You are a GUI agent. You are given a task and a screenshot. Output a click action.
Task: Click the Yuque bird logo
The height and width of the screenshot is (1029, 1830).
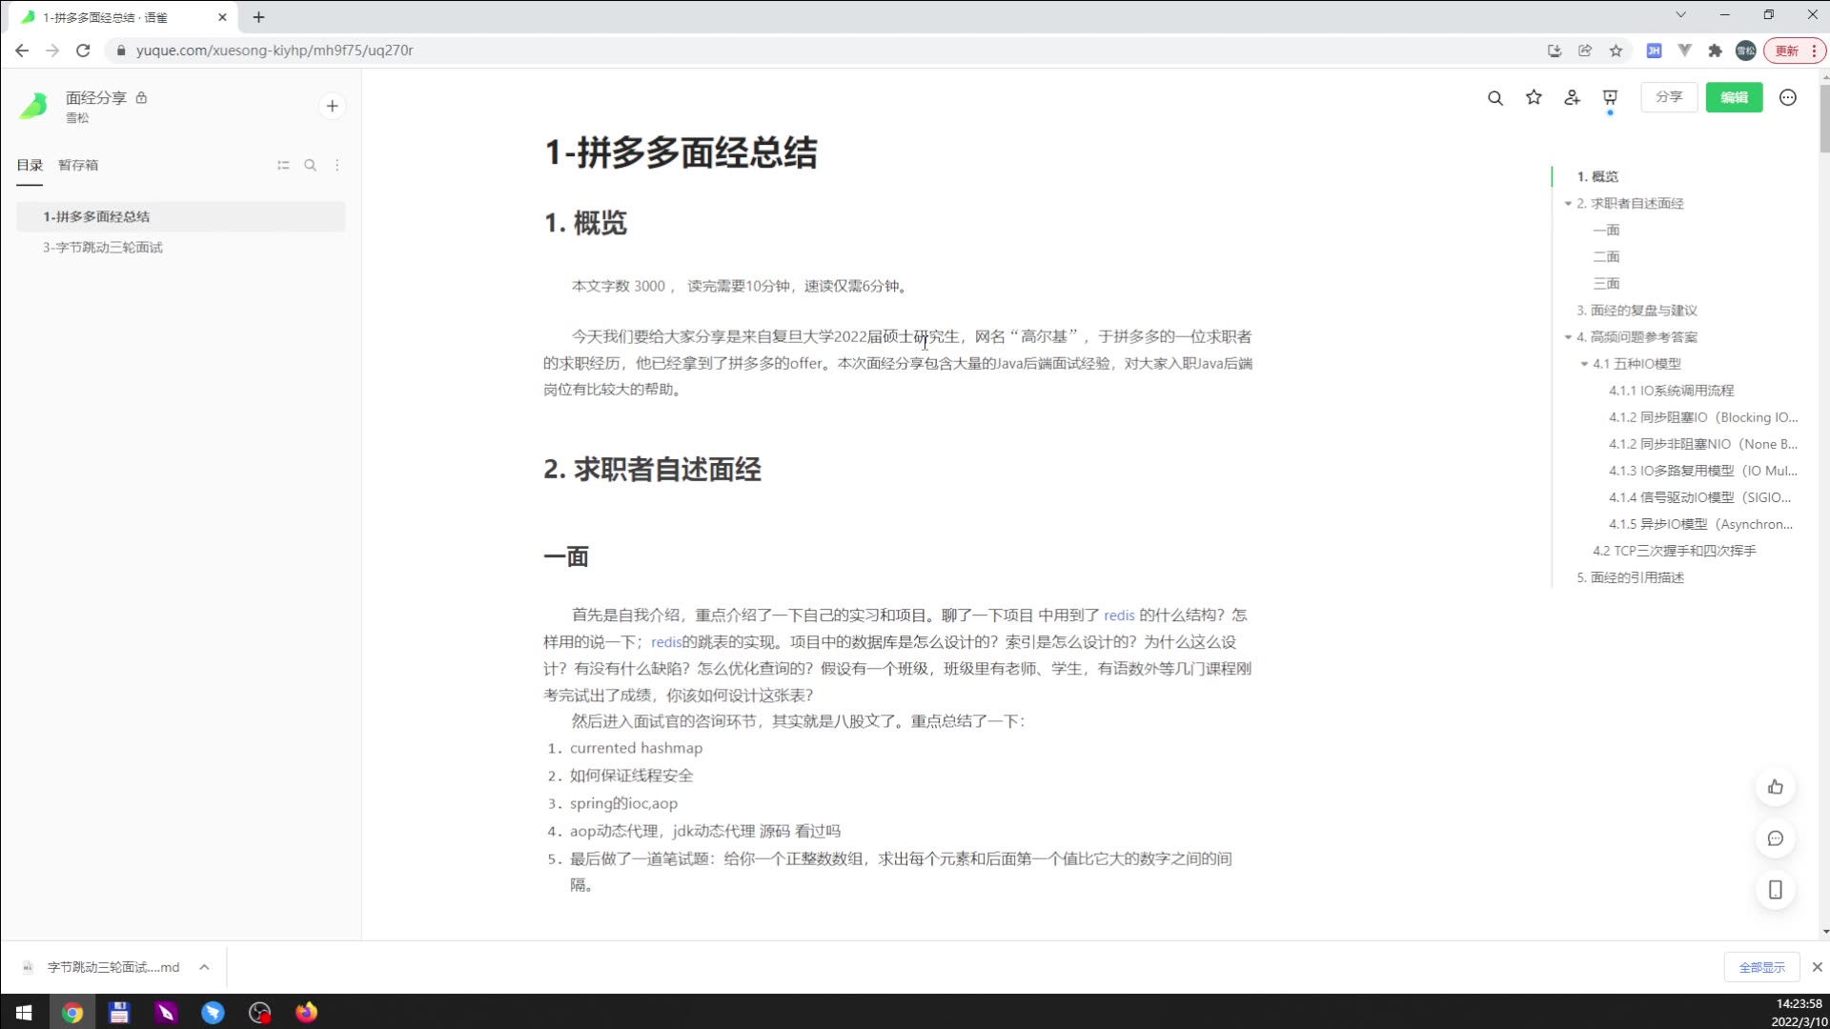34,106
